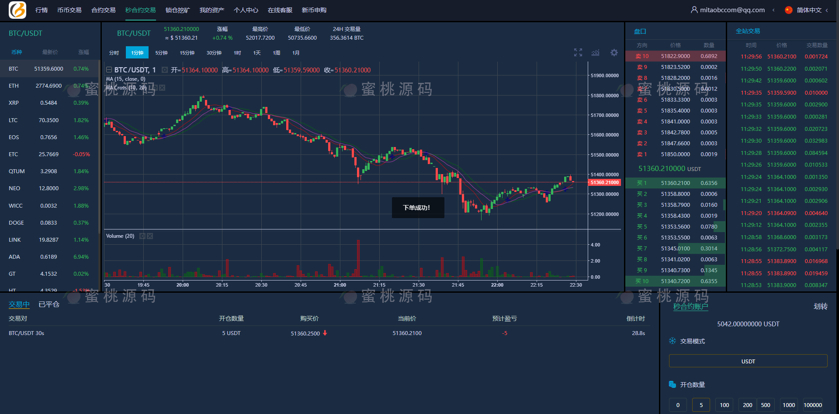
Task: Expand the 简体中文 language dropdown
Action: [826, 10]
